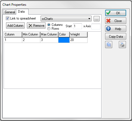Screen dimensions: 132x121
Task: Remove the selected column with X Remove
Action: [x=36, y=26]
